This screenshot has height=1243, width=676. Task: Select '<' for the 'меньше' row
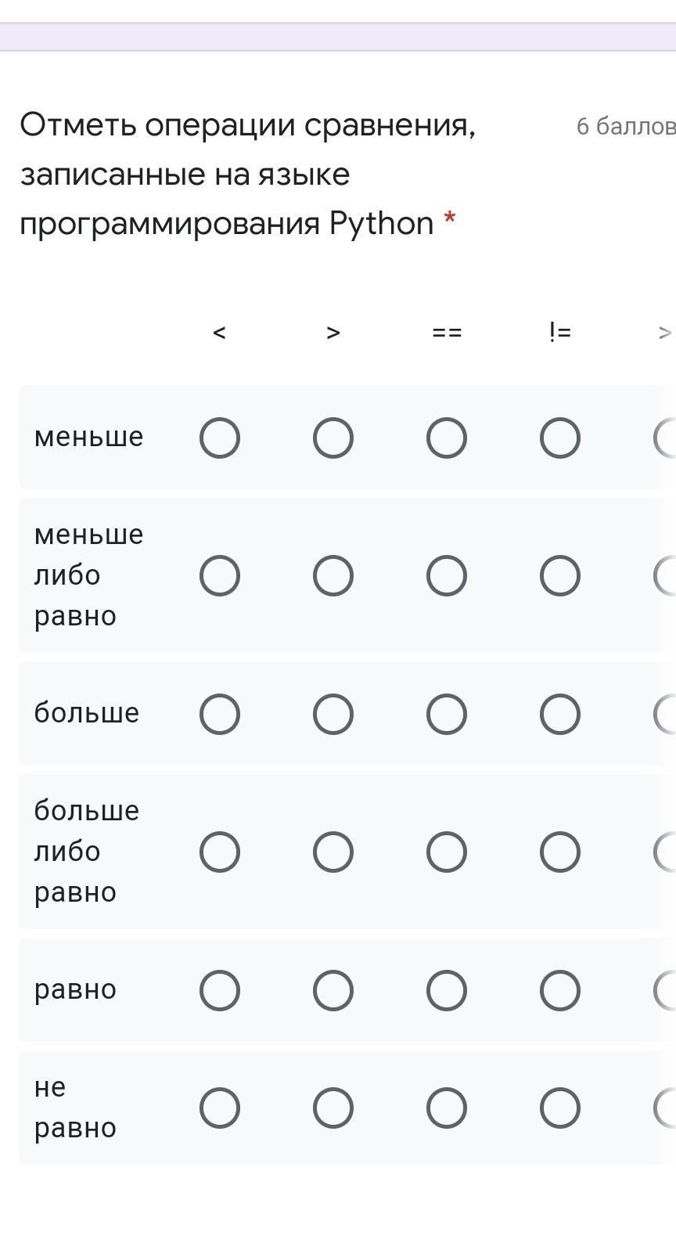point(220,438)
